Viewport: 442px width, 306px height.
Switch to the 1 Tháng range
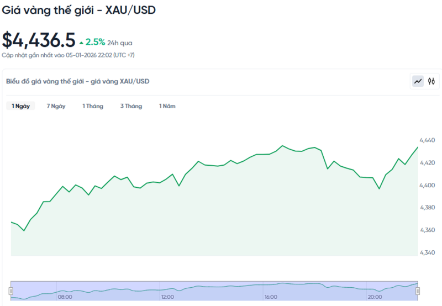coord(93,106)
